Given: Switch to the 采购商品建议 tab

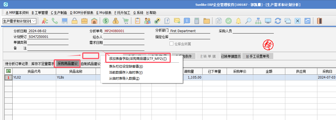Looking at the screenshot, I should (67, 64).
